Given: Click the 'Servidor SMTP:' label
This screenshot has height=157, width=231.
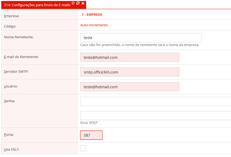Looking at the screenshot, I should (x=16, y=72).
